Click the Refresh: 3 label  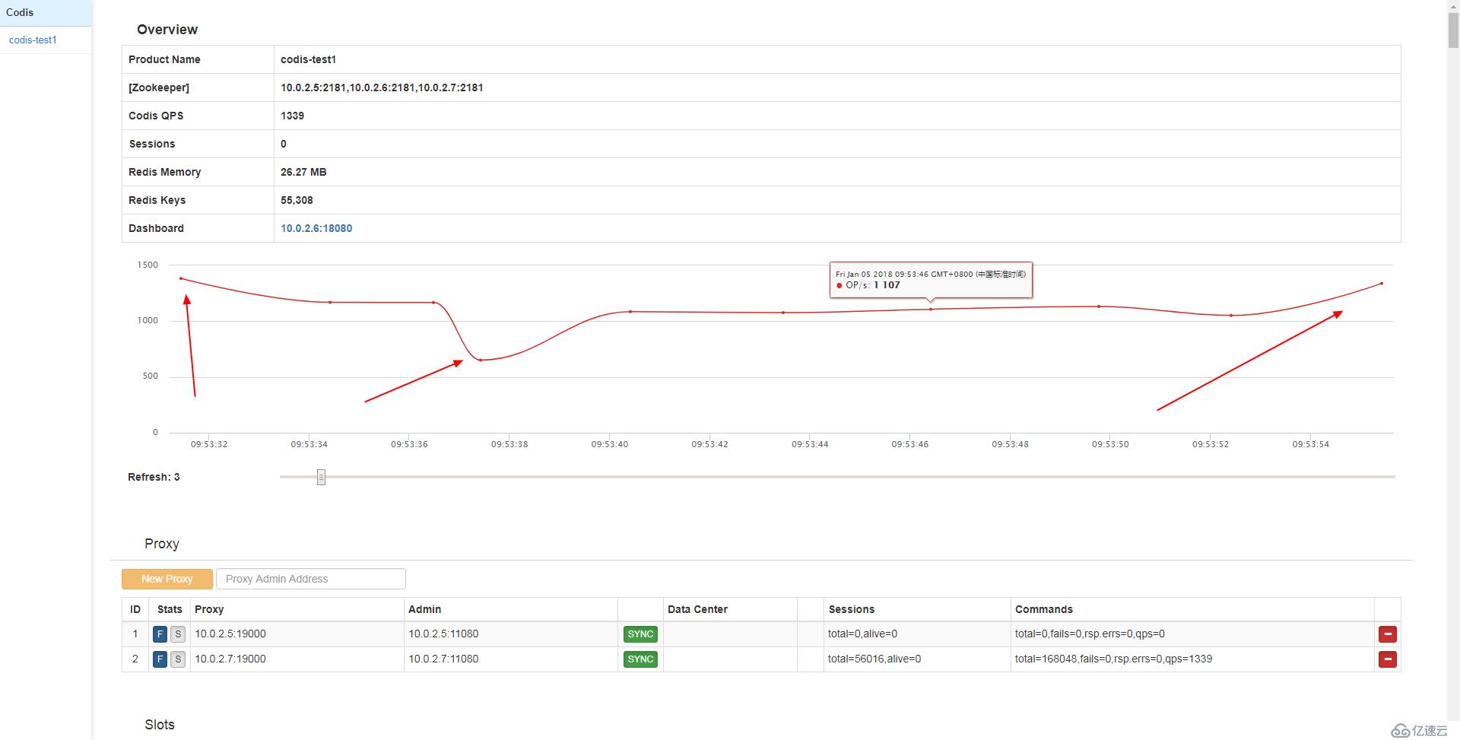(154, 477)
